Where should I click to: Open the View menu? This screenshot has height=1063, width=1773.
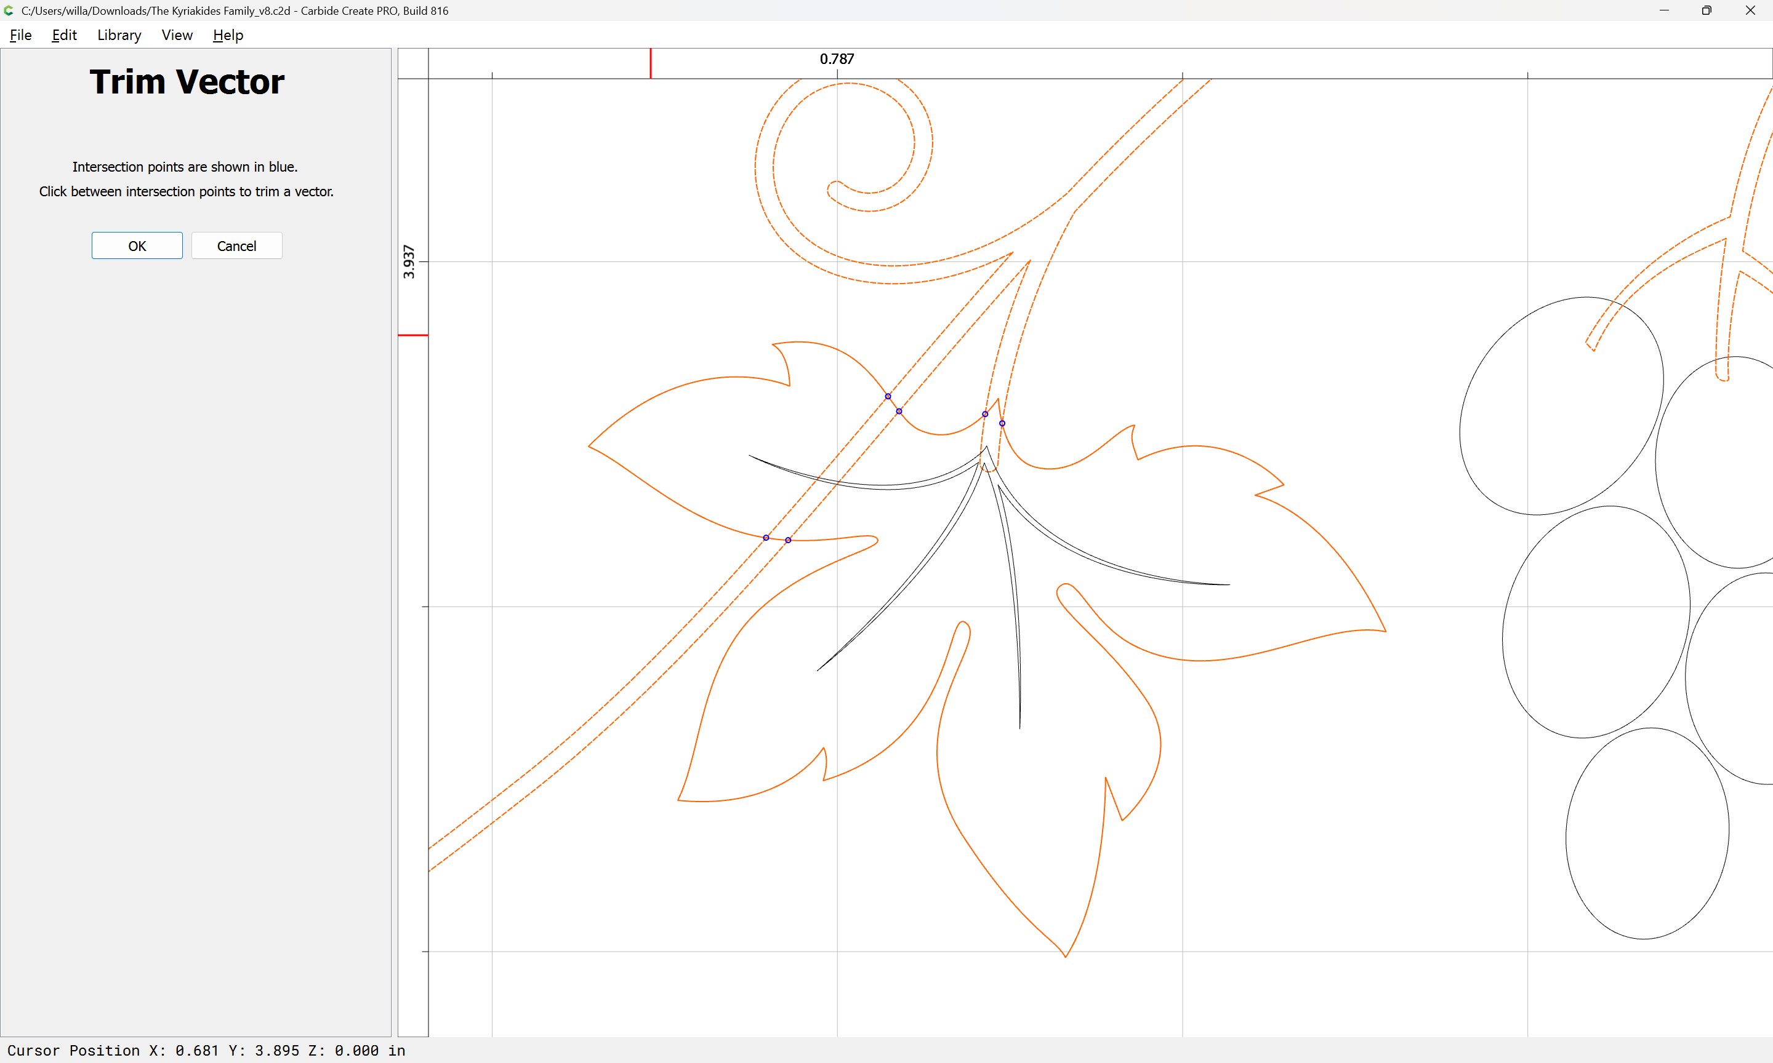coord(177,35)
